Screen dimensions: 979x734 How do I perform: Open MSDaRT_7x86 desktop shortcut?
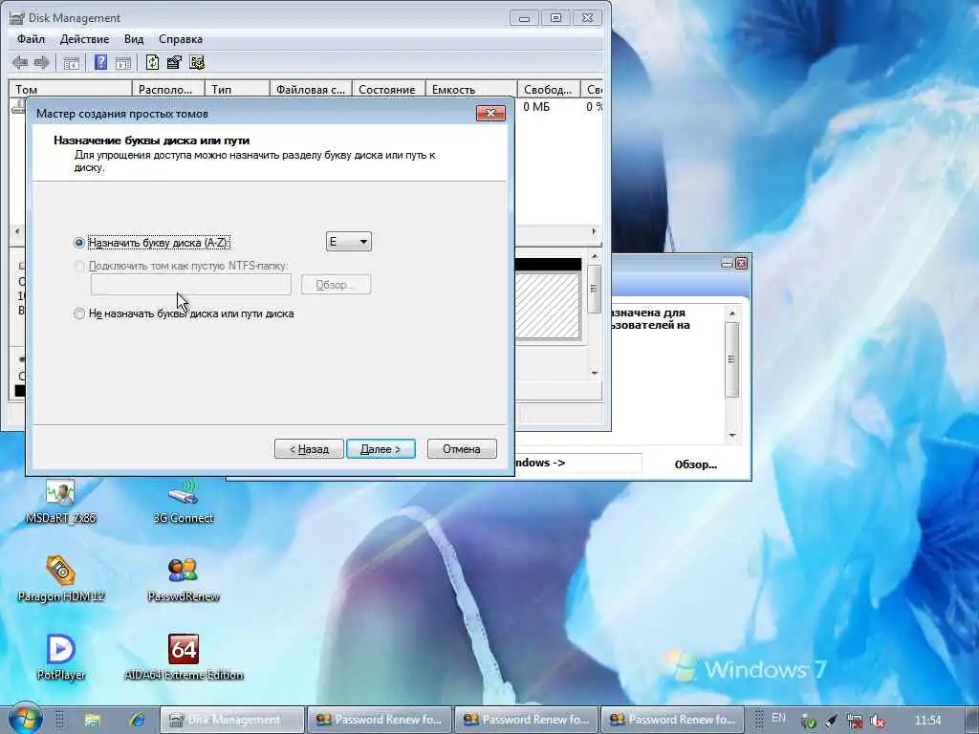click(x=60, y=501)
